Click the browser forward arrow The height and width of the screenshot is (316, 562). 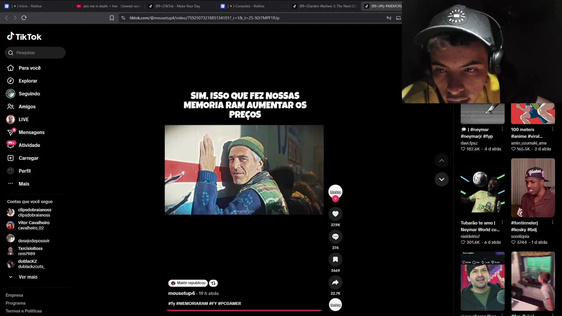15,18
